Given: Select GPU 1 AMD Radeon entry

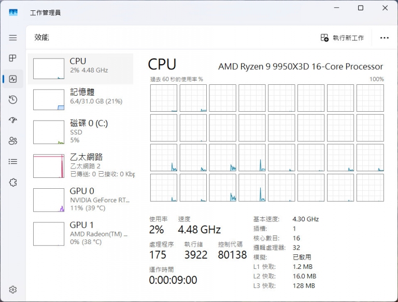Looking at the screenshot, I should click(80, 233).
